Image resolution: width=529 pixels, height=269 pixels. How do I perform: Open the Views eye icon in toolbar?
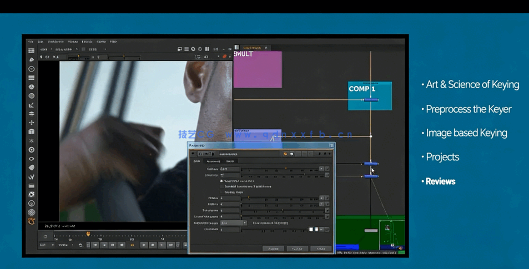coord(32,159)
